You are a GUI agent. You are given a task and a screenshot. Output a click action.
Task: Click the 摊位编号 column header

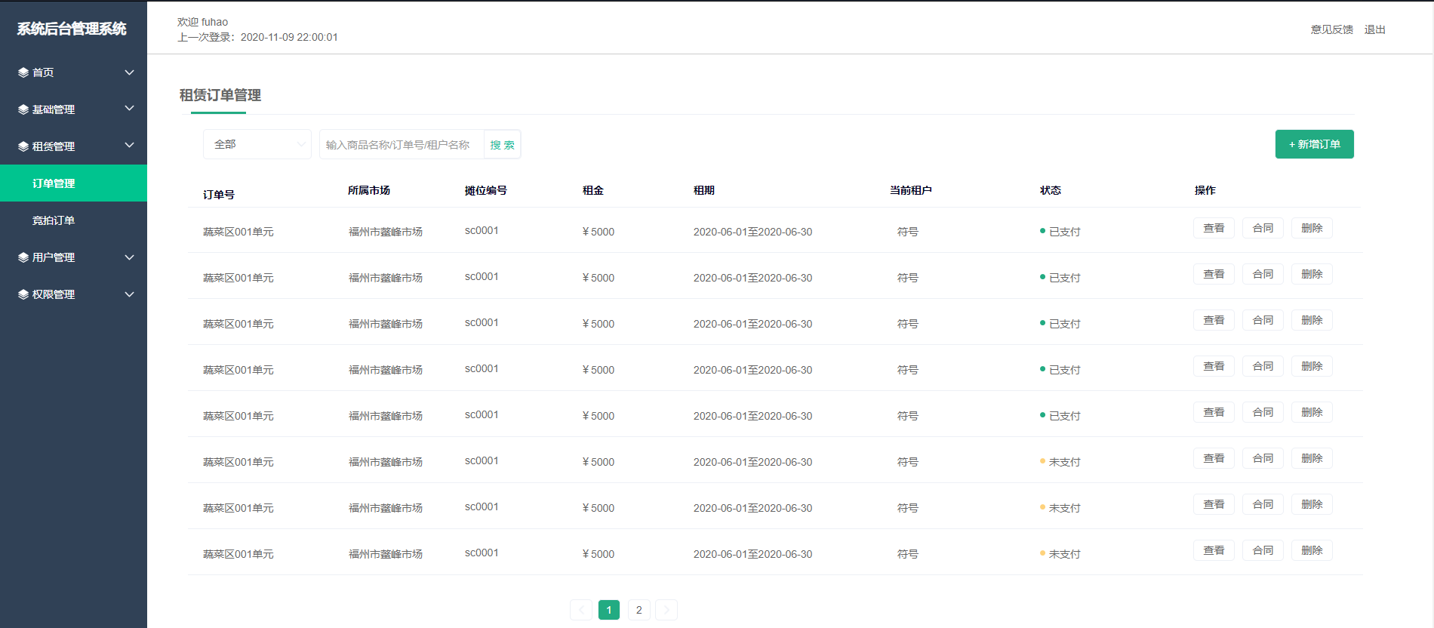(485, 190)
